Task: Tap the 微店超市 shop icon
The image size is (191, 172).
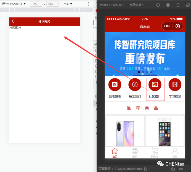Action: coord(115,84)
